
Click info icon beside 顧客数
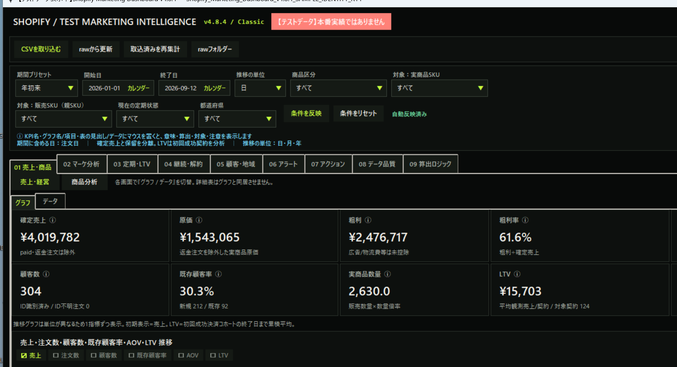tap(46, 274)
